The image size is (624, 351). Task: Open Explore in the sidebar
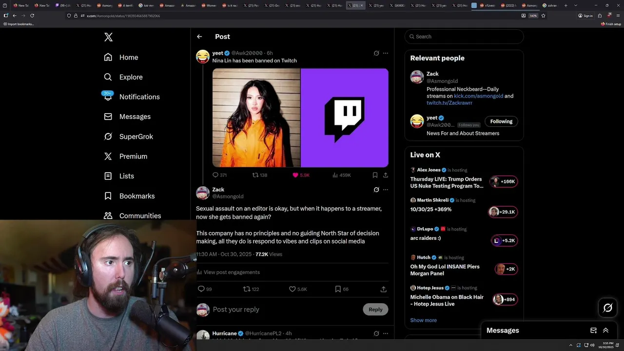pyautogui.click(x=123, y=77)
